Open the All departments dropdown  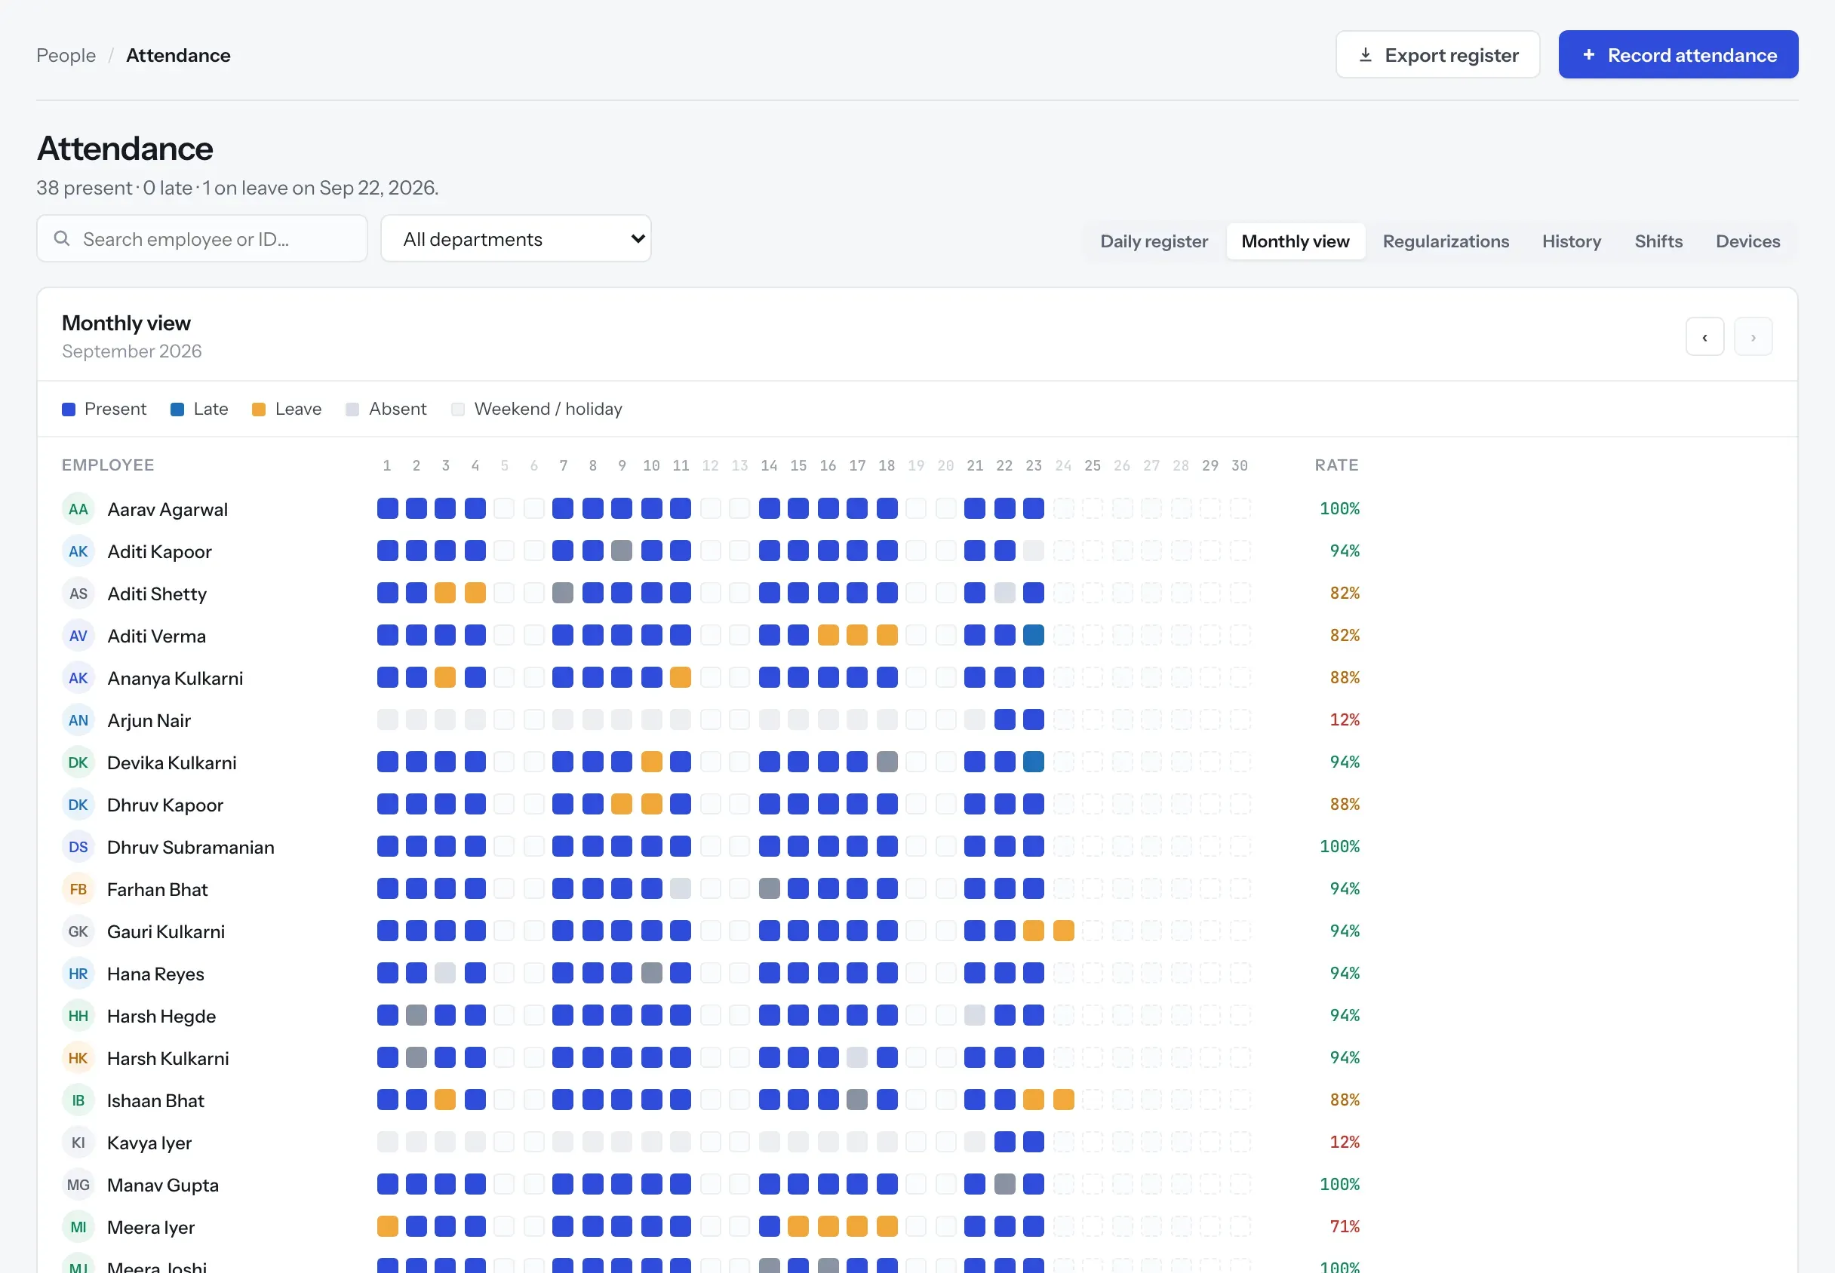pos(515,238)
